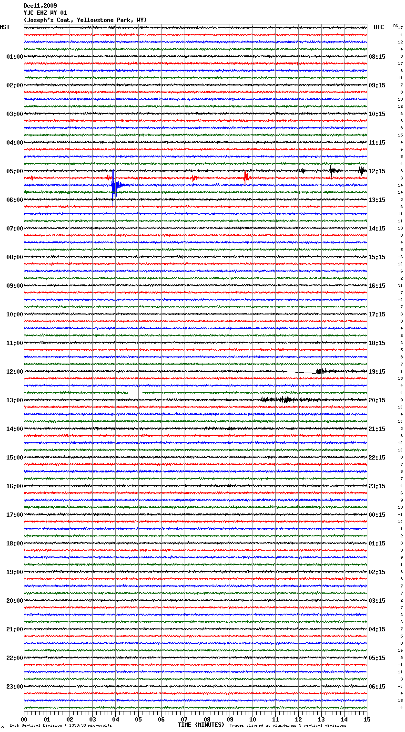Screen dimensions: 405x732
Task: Click the 16:15 UTC time label
Action: [x=377, y=286]
